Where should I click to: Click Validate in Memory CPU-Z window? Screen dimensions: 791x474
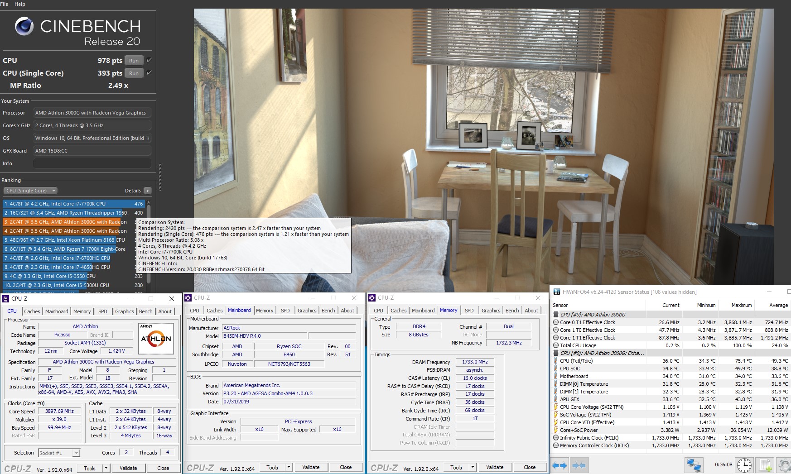[x=495, y=467]
